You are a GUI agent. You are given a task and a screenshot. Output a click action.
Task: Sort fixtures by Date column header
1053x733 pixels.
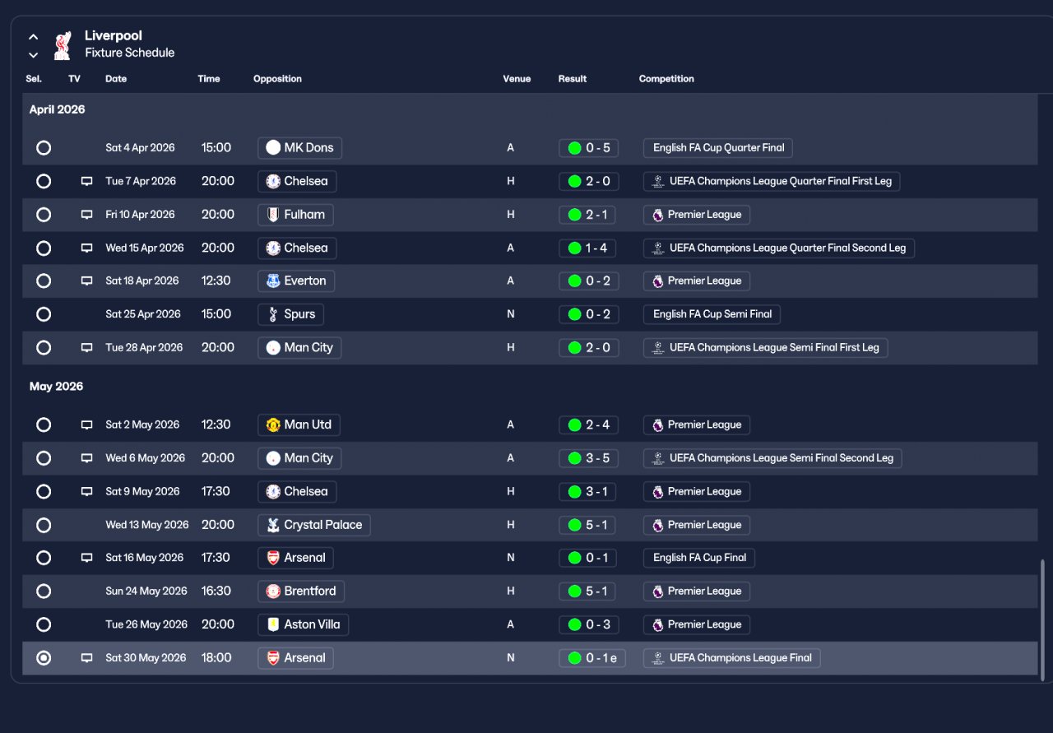pyautogui.click(x=116, y=79)
